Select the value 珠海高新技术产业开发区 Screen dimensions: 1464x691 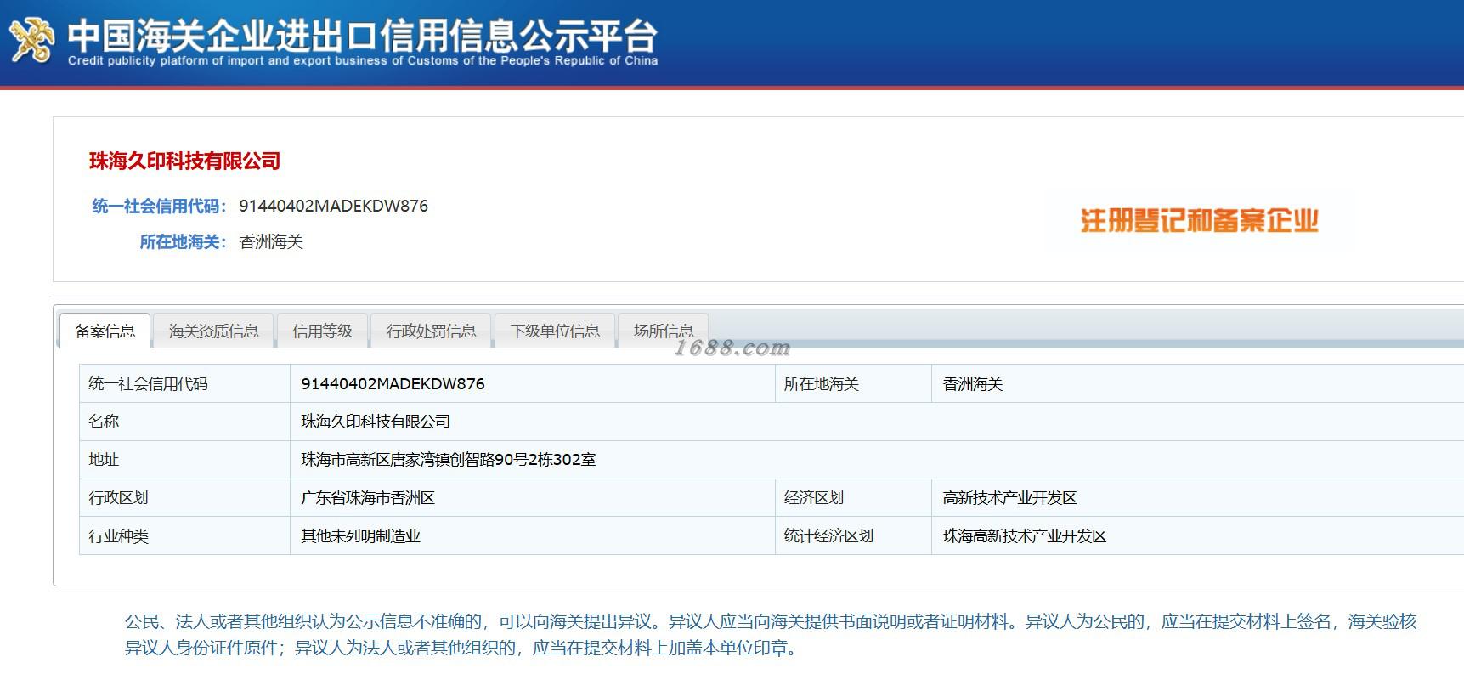[1025, 536]
